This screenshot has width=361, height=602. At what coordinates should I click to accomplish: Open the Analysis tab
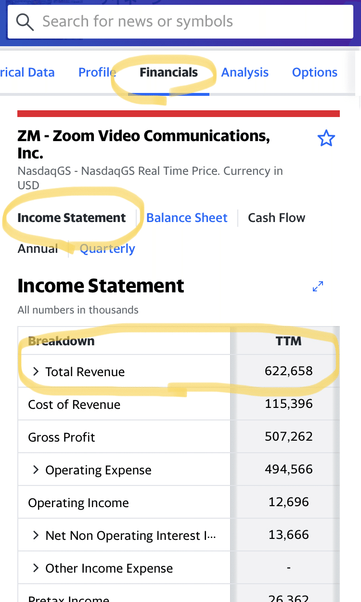[245, 72]
